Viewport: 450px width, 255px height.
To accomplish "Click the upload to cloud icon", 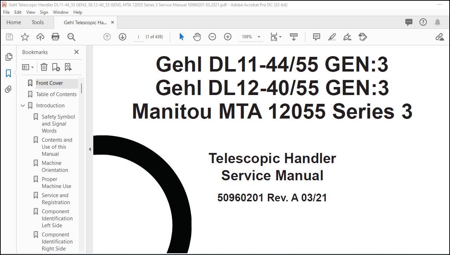I will tap(40, 37).
